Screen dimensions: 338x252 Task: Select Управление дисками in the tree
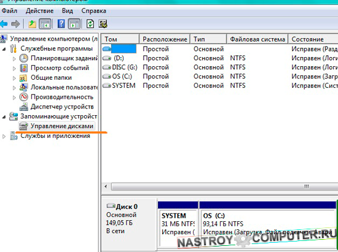62,126
